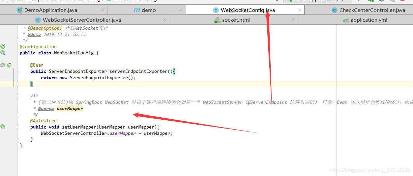Screen dimensions: 413x176
Task: Select the WebSocketConfig.java tab
Action: tap(248, 10)
